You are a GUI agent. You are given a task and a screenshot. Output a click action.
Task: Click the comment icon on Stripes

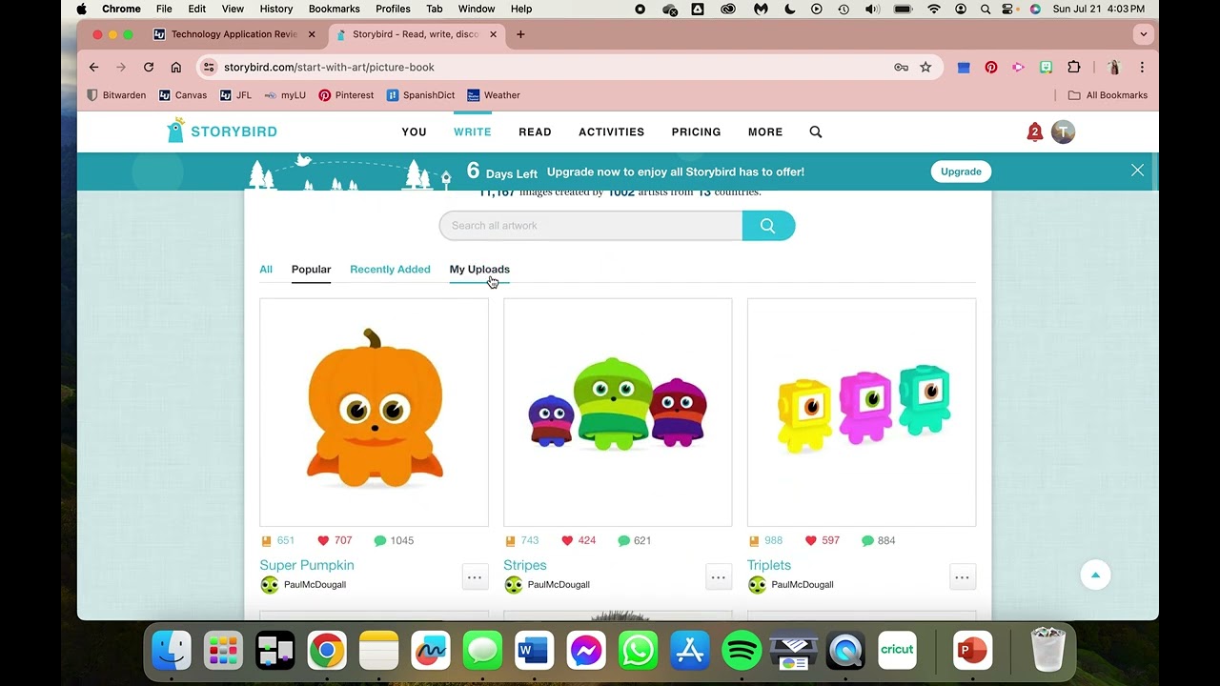coord(624,540)
